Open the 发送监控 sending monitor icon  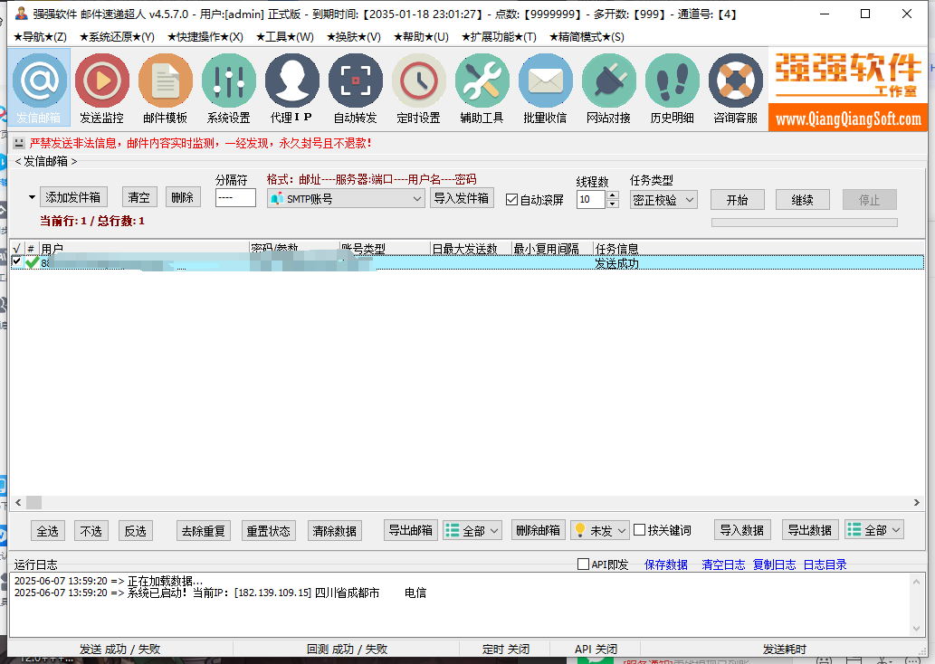[101, 88]
